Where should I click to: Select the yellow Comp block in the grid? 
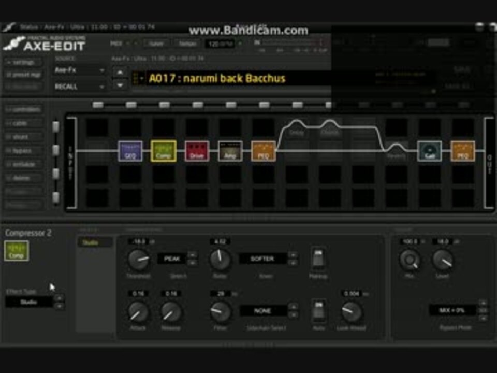click(164, 151)
